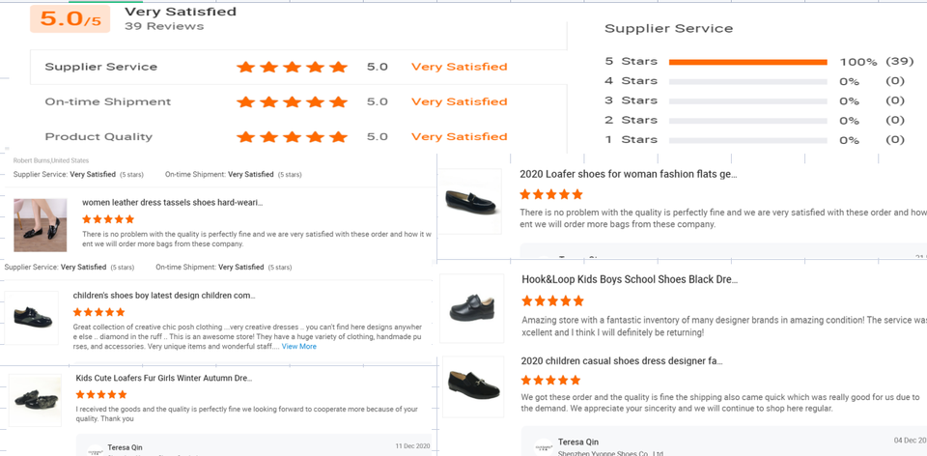The width and height of the screenshot is (927, 456).
Task: Expand the review with View More link
Action: [298, 346]
